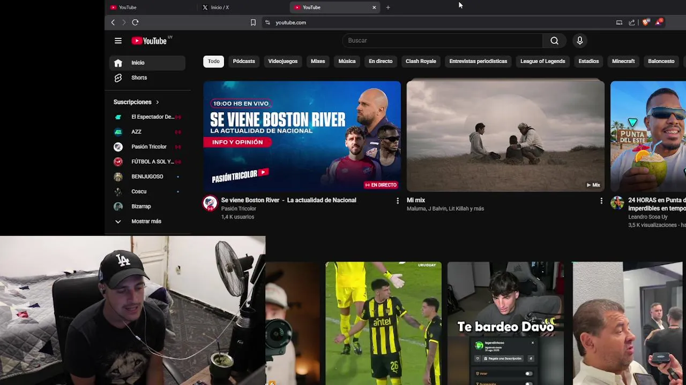Image resolution: width=686 pixels, height=385 pixels.
Task: Select the En directo filter chip
Action: click(x=381, y=61)
